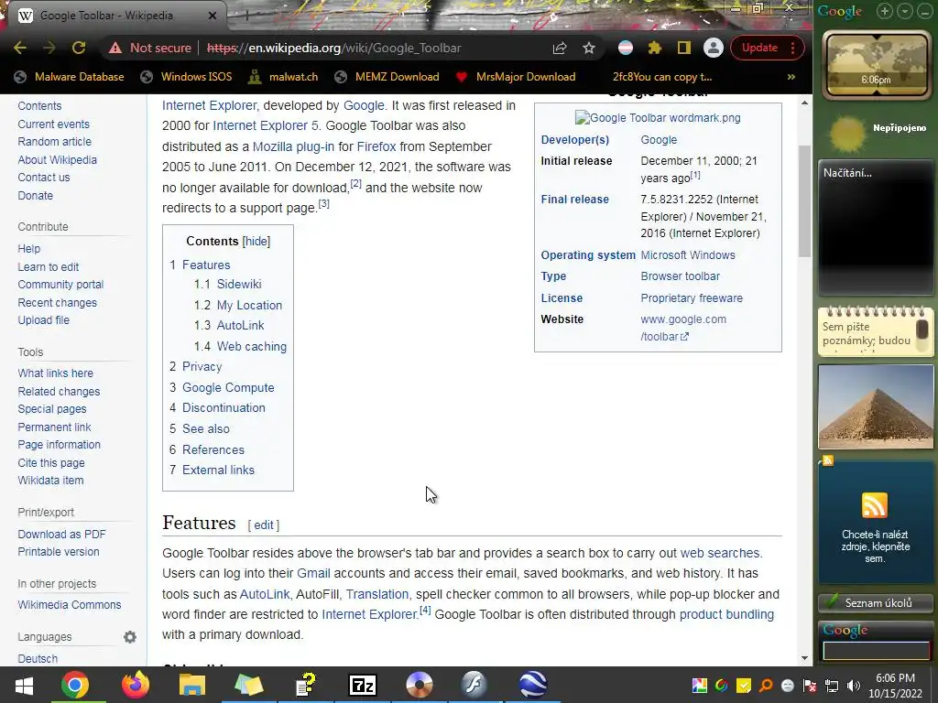The width and height of the screenshot is (938, 703).
Task: Open Firefox from the taskbar
Action: pyautogui.click(x=136, y=685)
